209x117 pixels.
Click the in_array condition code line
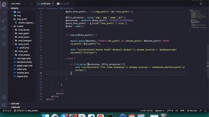[98, 64]
